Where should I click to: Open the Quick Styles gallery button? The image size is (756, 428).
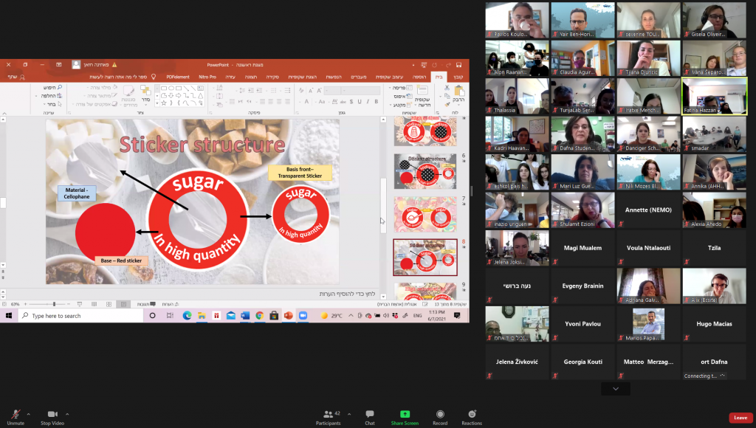tap(128, 95)
